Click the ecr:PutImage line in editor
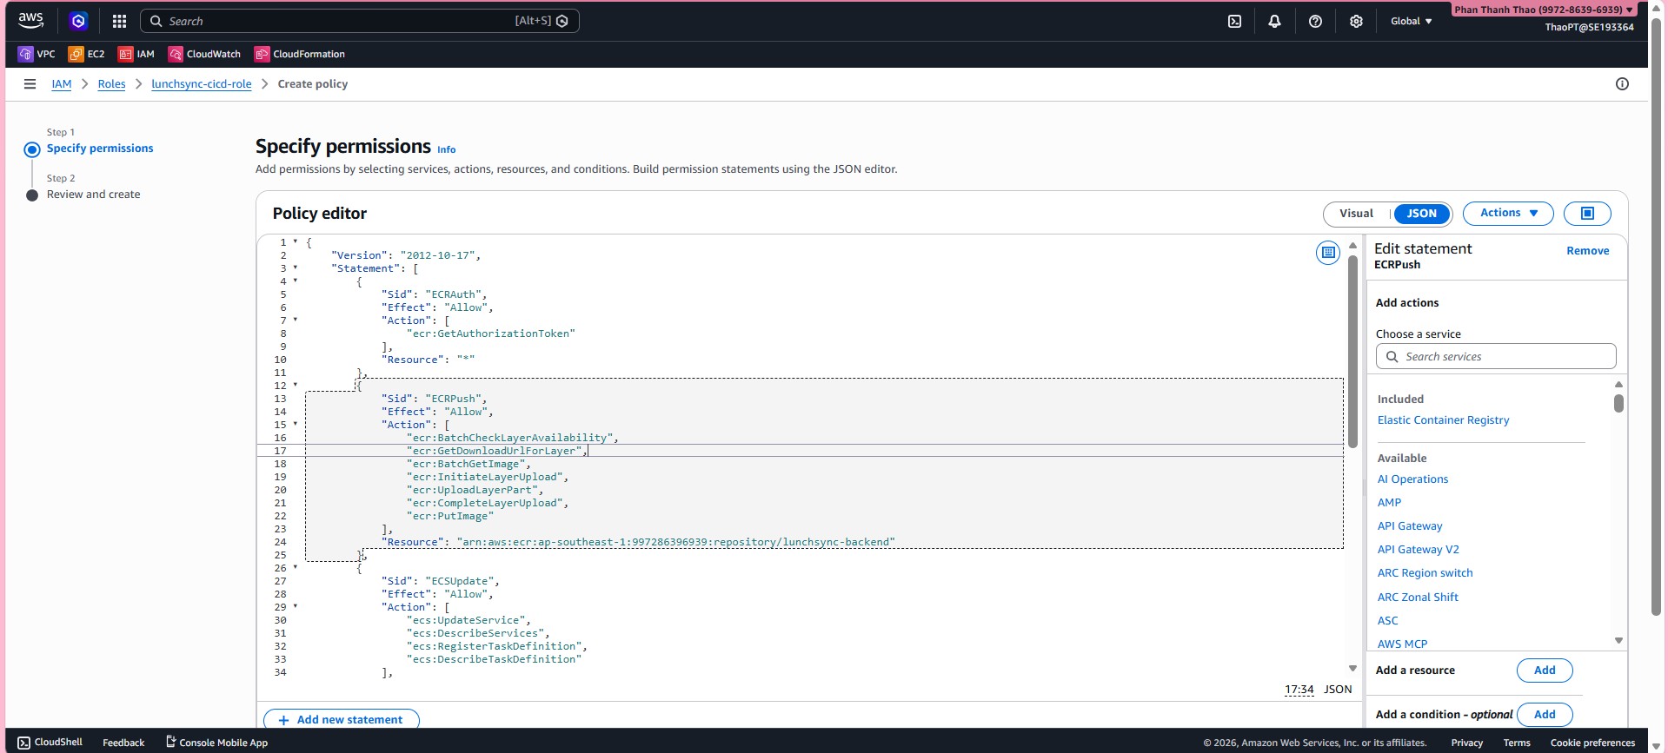 tap(449, 516)
